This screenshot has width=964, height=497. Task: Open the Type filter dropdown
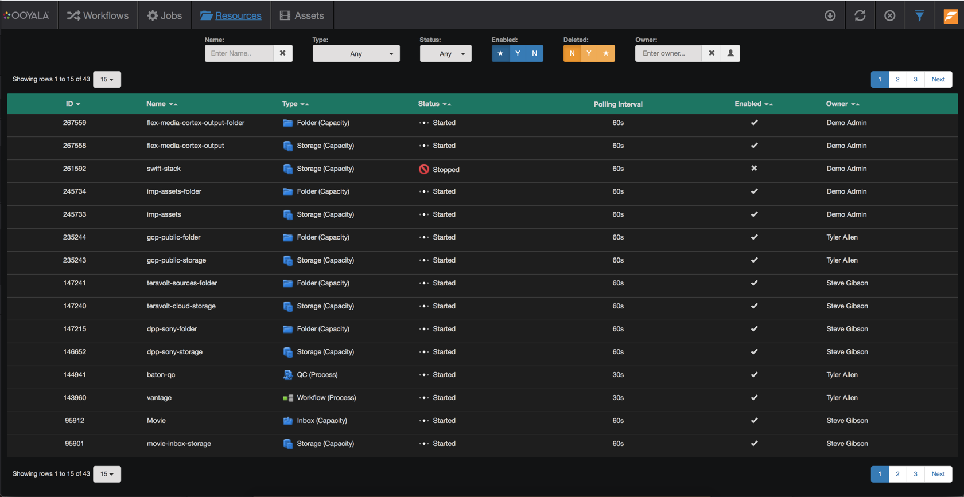coord(356,53)
